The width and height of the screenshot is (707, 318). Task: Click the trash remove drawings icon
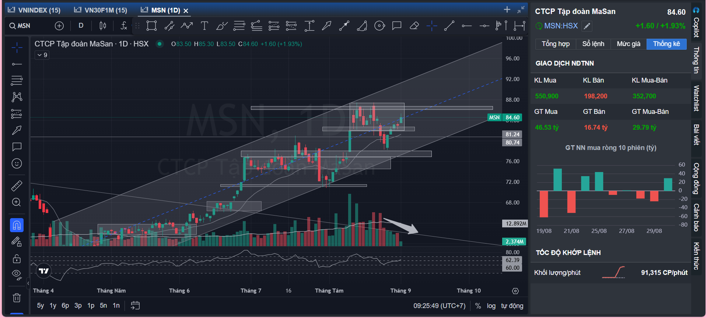pos(17,298)
